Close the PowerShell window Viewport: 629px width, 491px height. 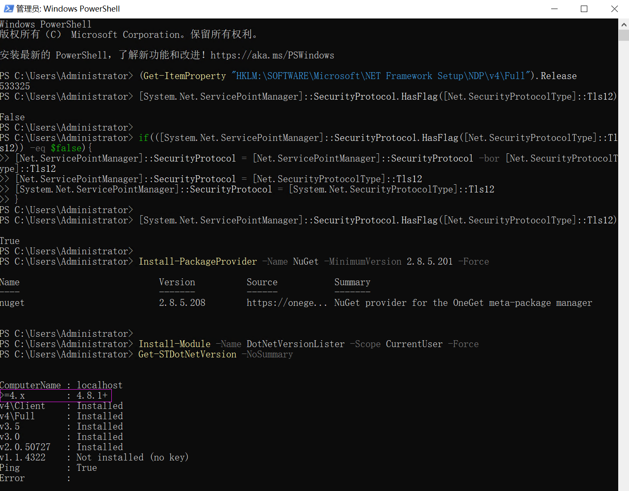point(614,9)
